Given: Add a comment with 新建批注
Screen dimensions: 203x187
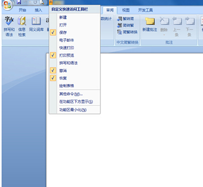Looking at the screenshot, I should (150, 24).
